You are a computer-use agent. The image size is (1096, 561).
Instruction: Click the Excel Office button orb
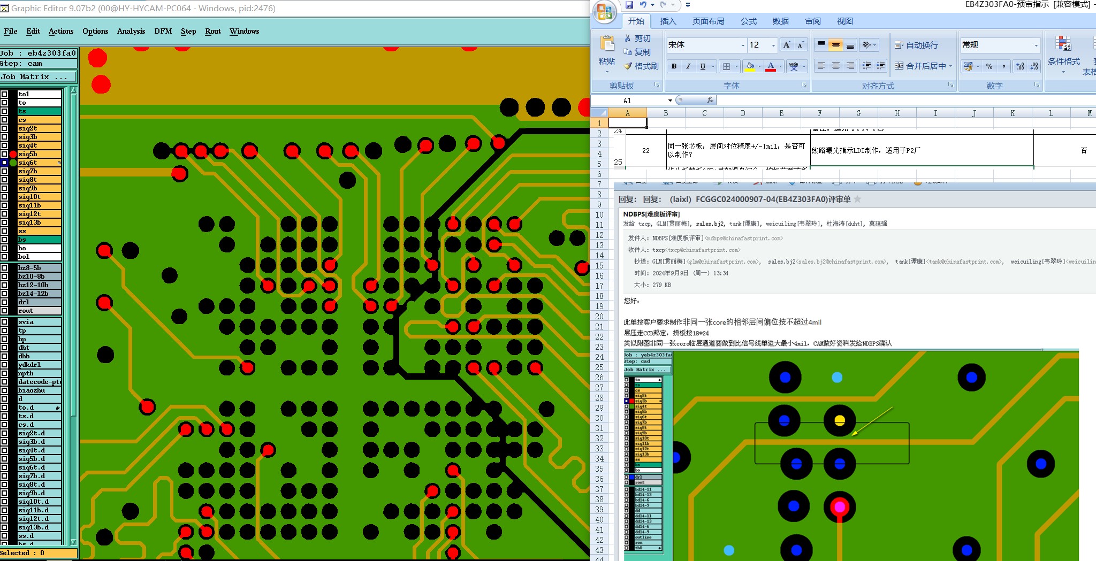click(x=605, y=12)
